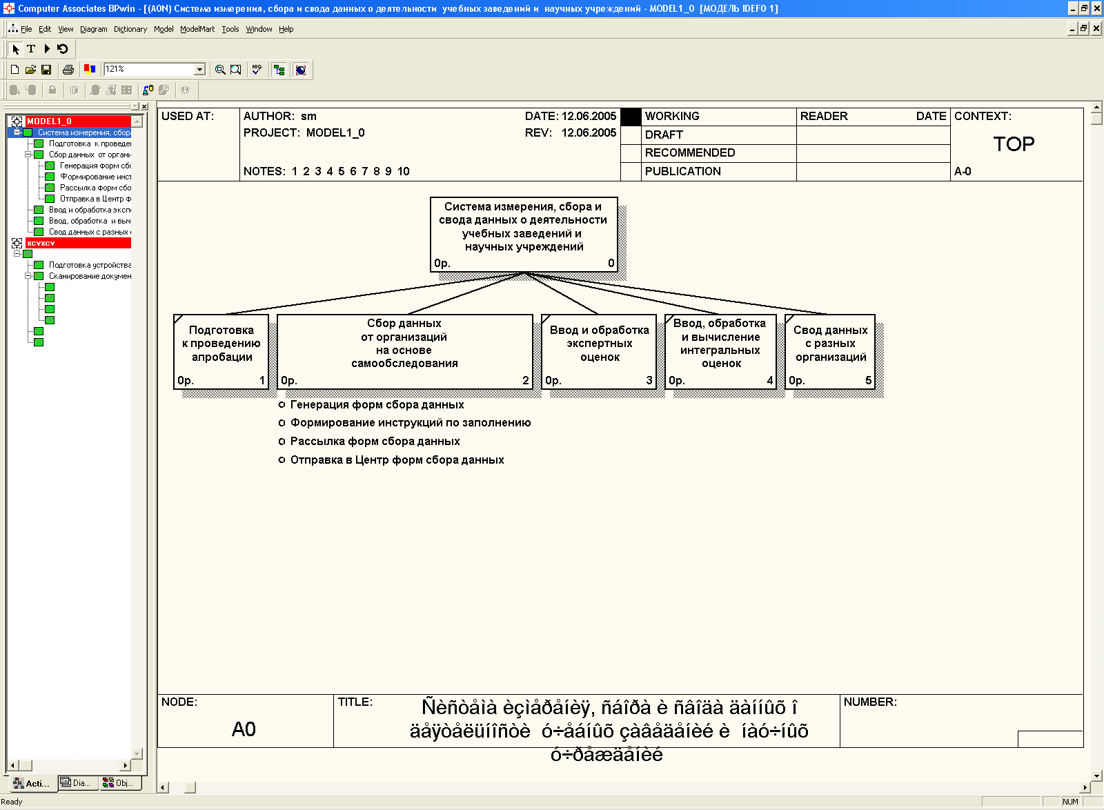Open zoom percentage dropdown arrow
1104x810 pixels.
pos(200,69)
